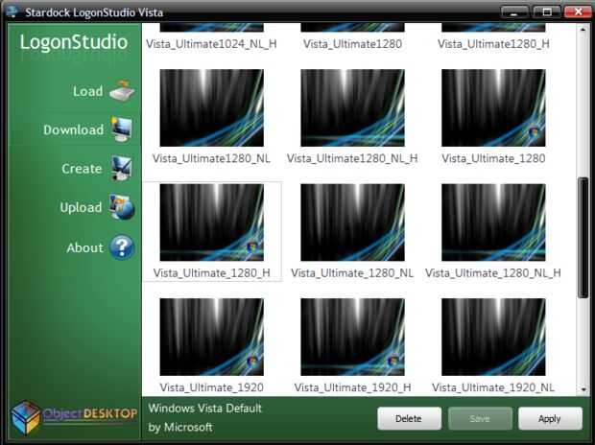Select the Vista_Ultimate_1920 thumbnail
This screenshot has width=595, height=445.
[x=212, y=337]
